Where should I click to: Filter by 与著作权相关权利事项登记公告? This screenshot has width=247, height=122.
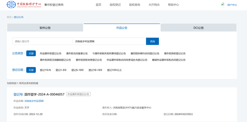point(109,54)
